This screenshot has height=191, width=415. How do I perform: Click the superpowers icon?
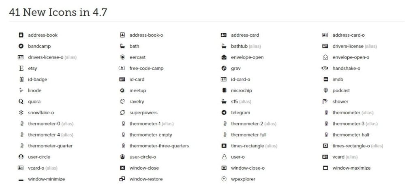[x=122, y=113]
